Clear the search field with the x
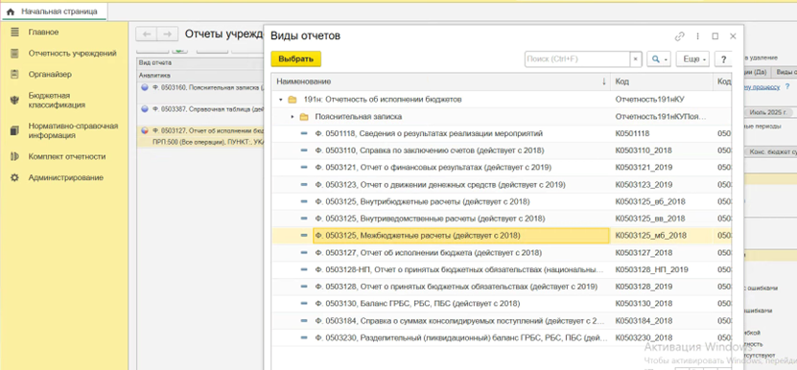The height and width of the screenshot is (370, 797). tap(635, 59)
